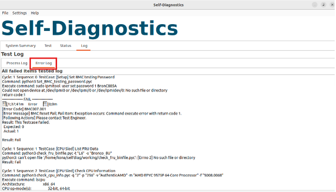Click 'Could not open device at /dev/ipmi0' line

pyautogui.click(x=85, y=90)
